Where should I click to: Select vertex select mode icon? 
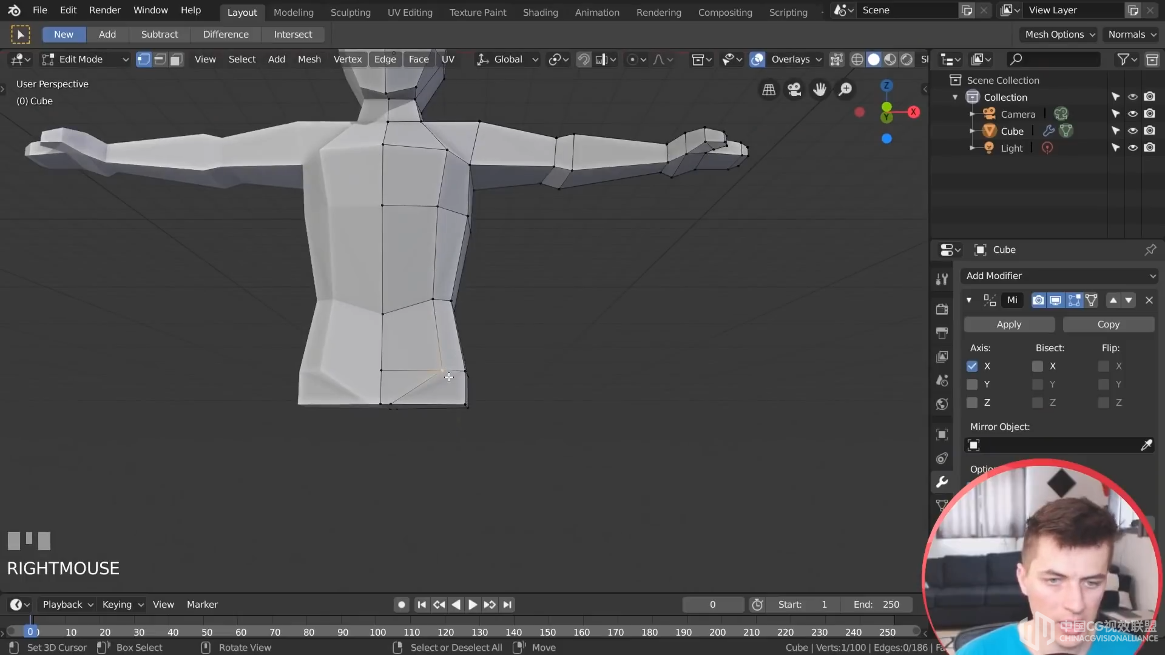(x=143, y=59)
